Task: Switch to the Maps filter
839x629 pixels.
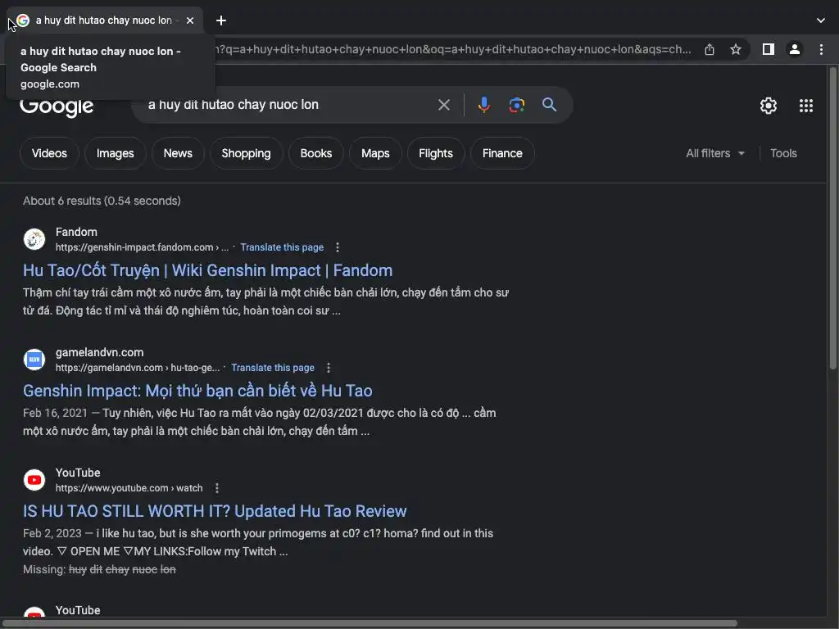Action: pos(375,153)
